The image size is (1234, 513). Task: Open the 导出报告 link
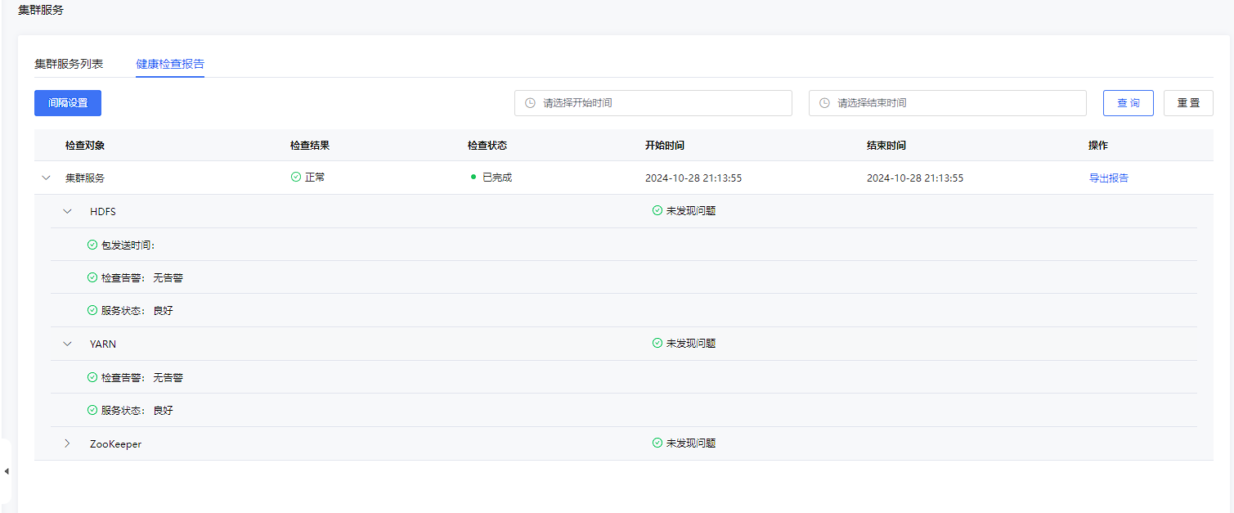1108,178
